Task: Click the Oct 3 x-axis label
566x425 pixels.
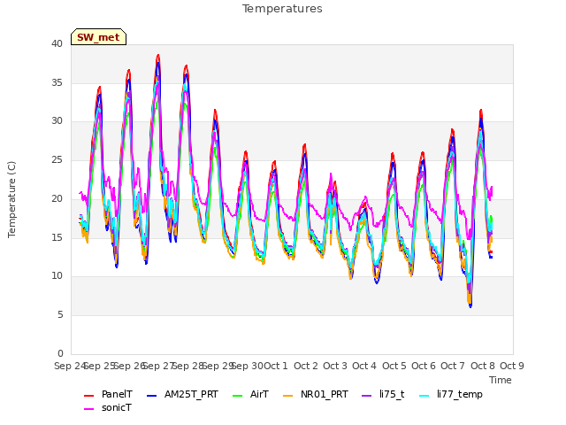Action: tap(335, 366)
